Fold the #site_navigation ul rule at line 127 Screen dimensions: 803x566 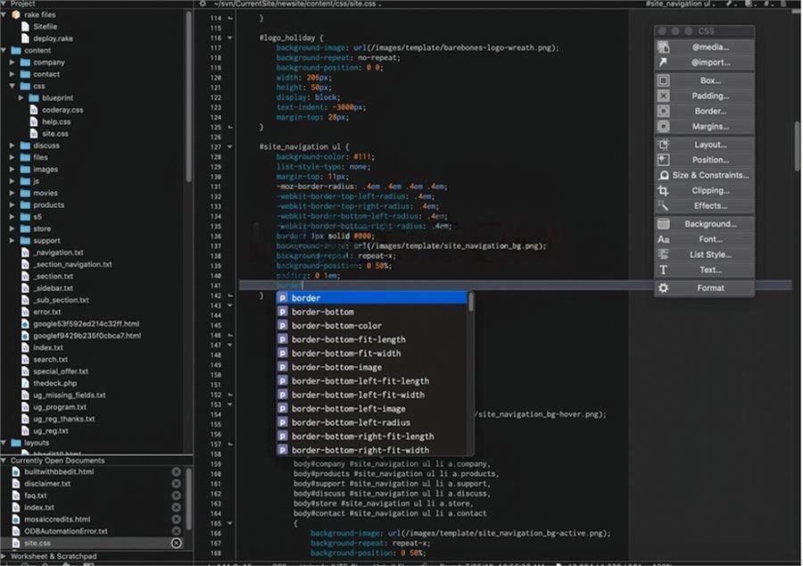coord(230,146)
